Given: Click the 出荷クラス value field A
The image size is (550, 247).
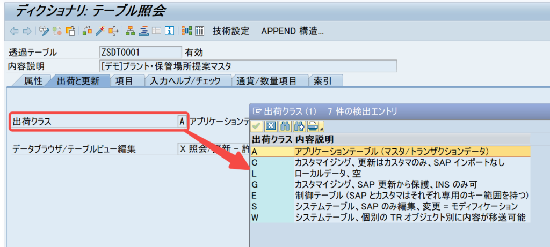Looking at the screenshot, I should pyautogui.click(x=182, y=122).
